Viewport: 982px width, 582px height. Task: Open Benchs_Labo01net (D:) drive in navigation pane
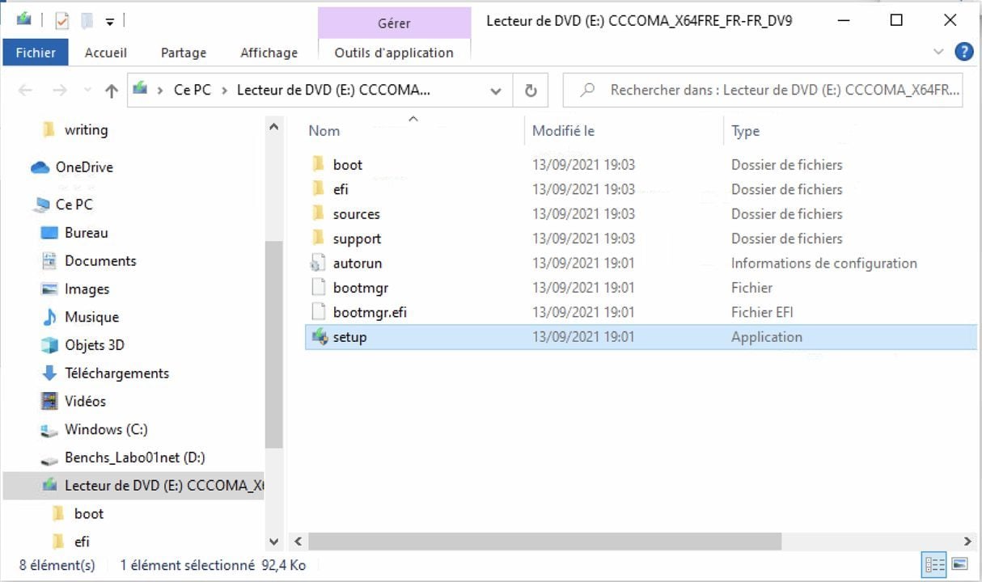[x=134, y=458]
